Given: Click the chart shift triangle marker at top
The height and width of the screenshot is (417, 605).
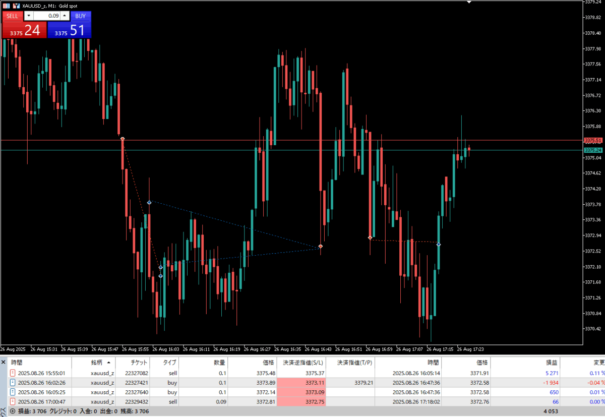Looking at the screenshot, I should pos(469,2).
